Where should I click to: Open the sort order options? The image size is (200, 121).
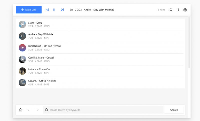[x=177, y=10]
